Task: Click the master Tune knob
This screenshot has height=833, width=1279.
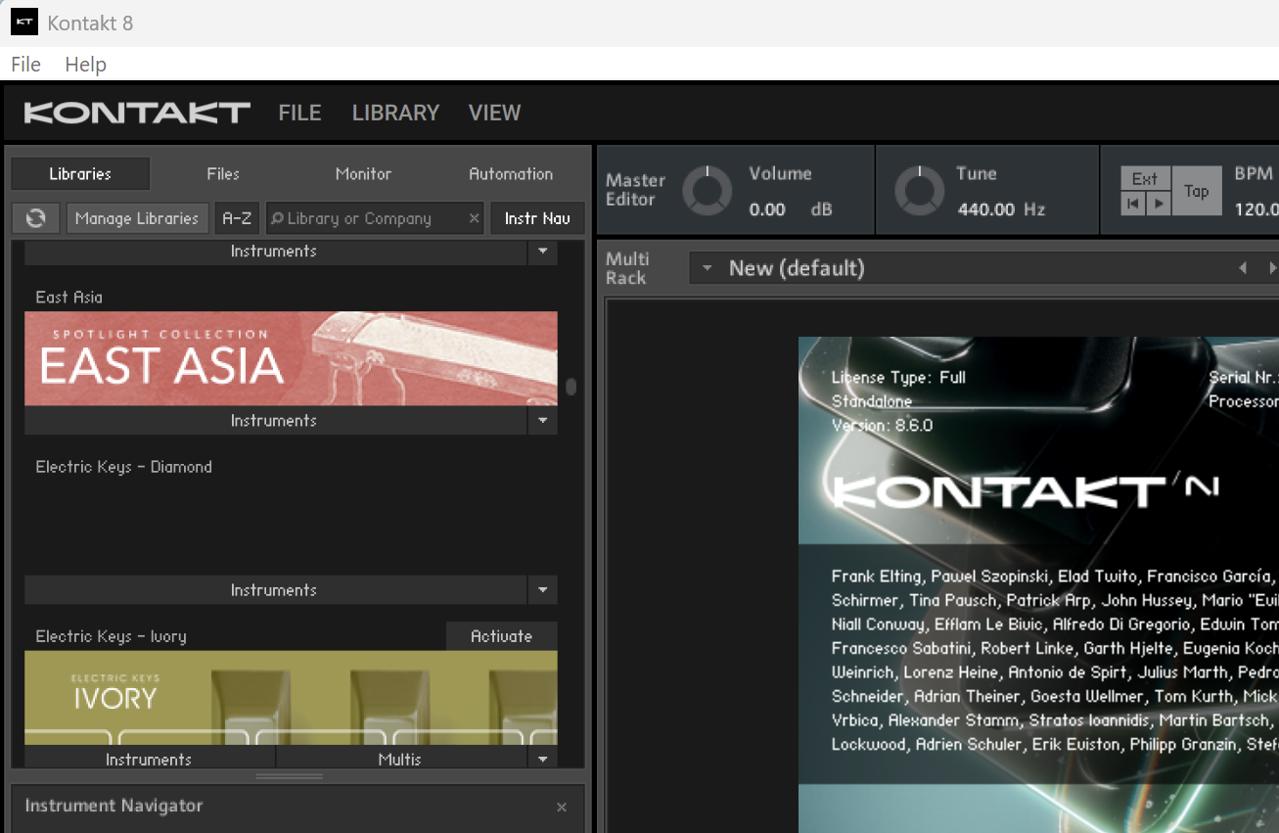Action: 920,190
